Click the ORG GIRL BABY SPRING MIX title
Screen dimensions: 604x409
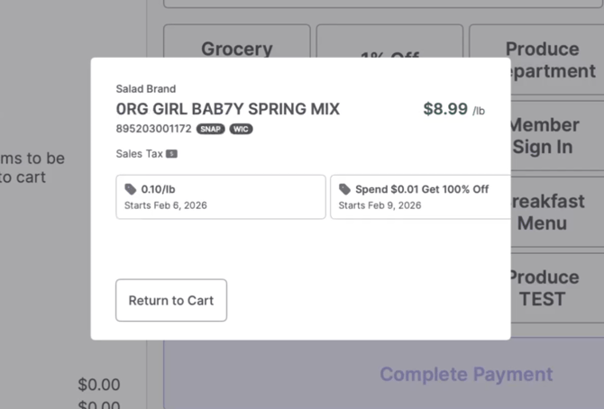(x=228, y=109)
